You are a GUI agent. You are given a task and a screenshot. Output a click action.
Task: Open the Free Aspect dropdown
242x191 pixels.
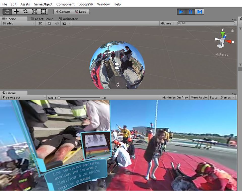23,97
